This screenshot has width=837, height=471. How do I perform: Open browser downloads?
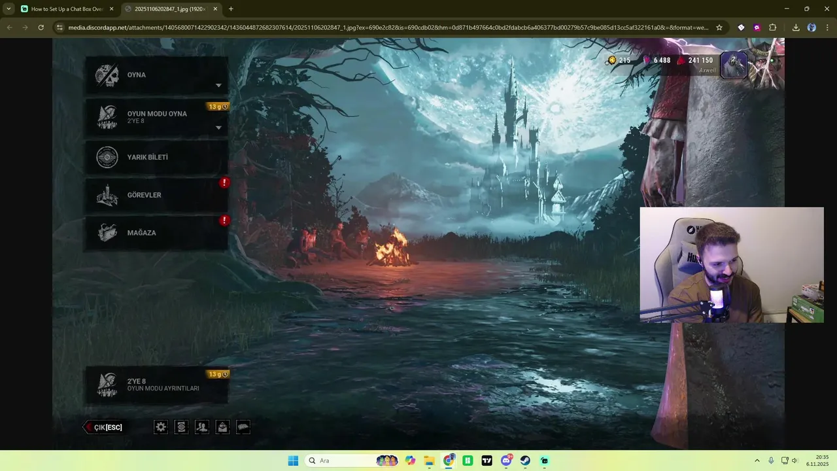coord(796,27)
